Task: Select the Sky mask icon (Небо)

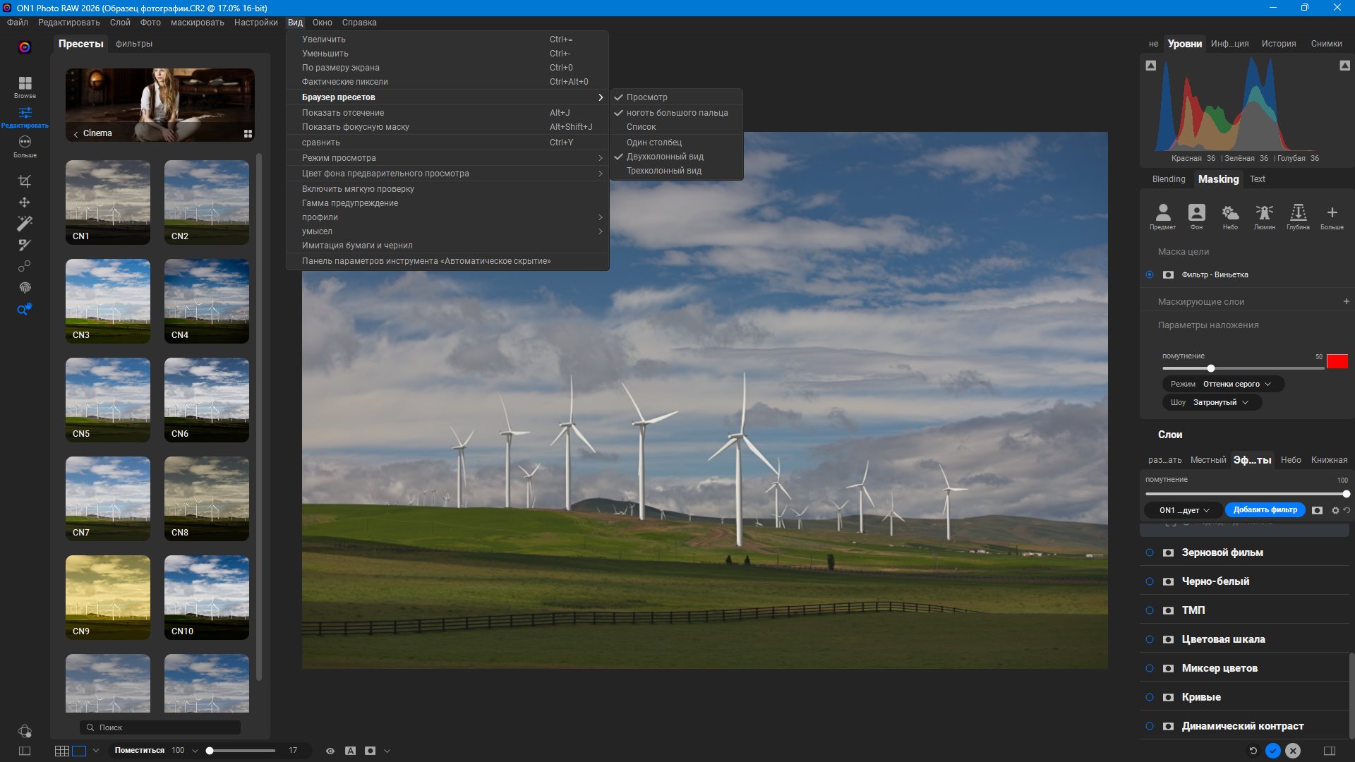Action: [1230, 216]
